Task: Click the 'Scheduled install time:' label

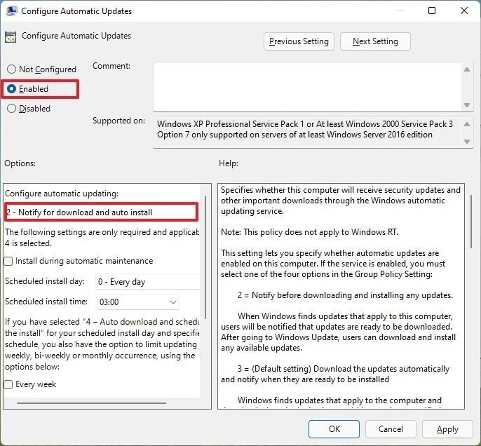Action: 46,302
